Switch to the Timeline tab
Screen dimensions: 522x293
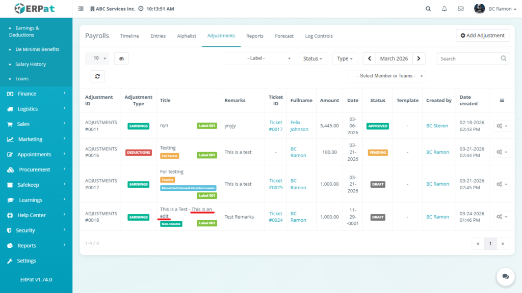(x=129, y=36)
